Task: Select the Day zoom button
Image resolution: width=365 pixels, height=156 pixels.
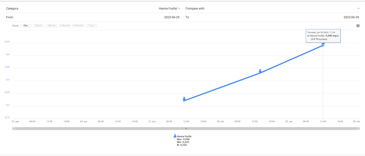Action: point(26,25)
